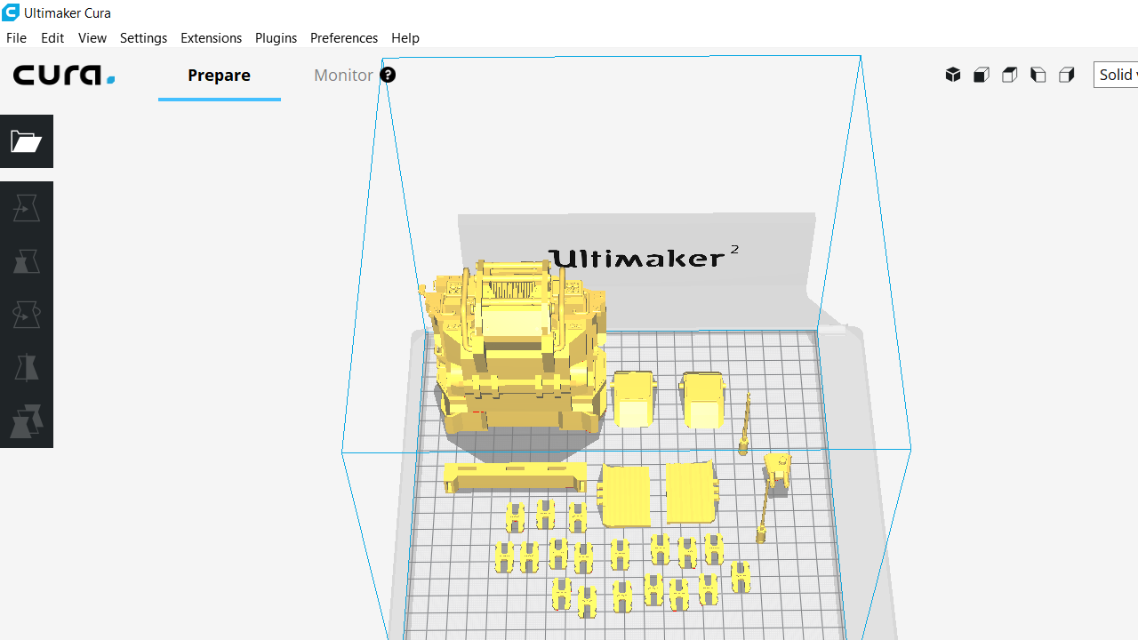The width and height of the screenshot is (1138, 640).
Task: Open the Extensions menu
Action: (x=211, y=37)
